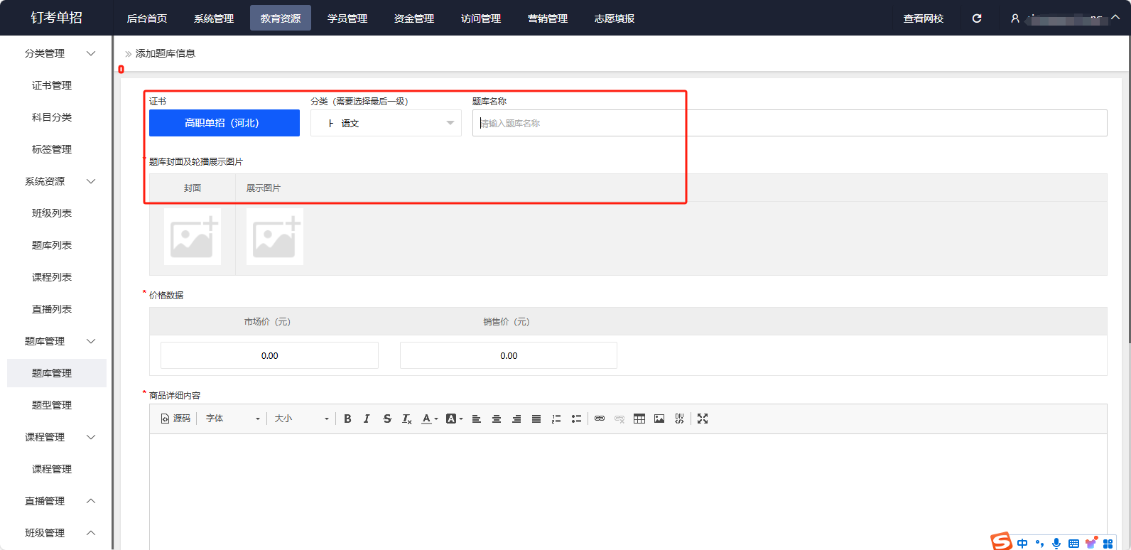
Task: Open the 字体 font dropdown
Action: click(232, 419)
